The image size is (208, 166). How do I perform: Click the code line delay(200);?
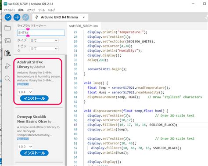pyautogui.click(x=97, y=60)
